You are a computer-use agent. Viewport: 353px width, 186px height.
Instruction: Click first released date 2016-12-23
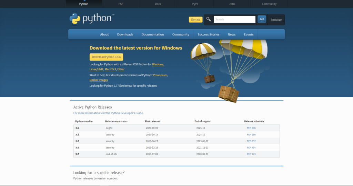152,148
